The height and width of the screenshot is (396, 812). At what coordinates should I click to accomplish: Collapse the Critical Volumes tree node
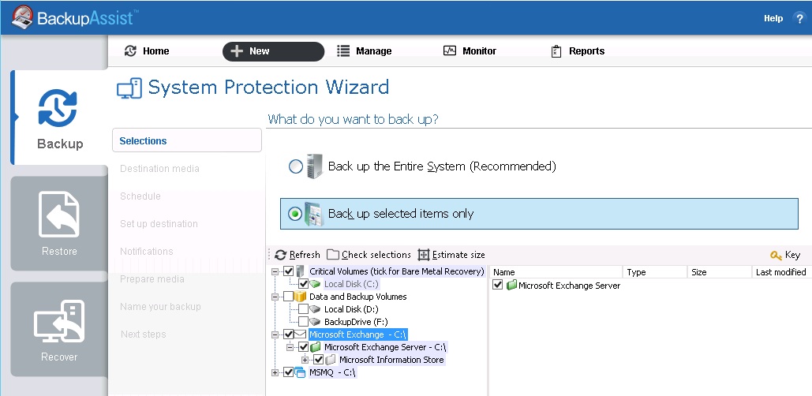[x=275, y=271]
